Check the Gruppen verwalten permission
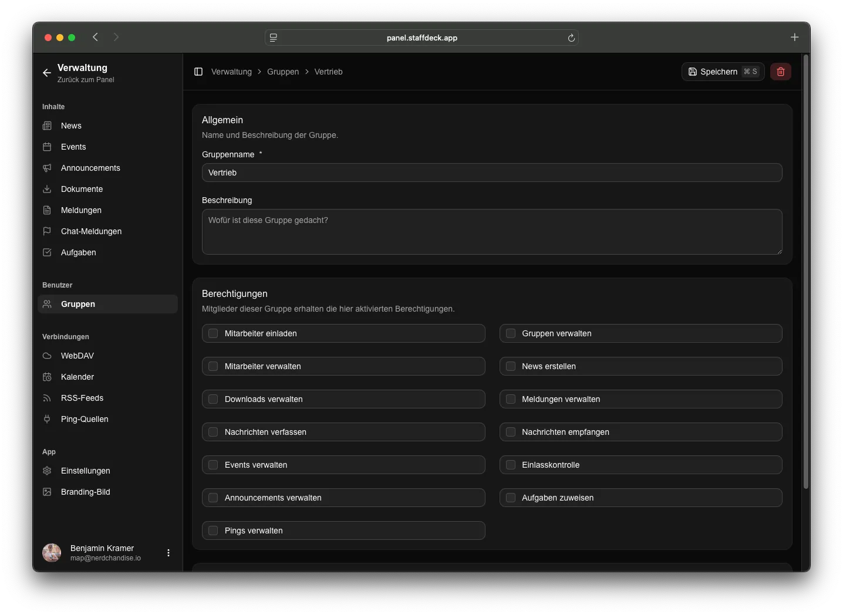This screenshot has height=615, width=843. coord(511,333)
